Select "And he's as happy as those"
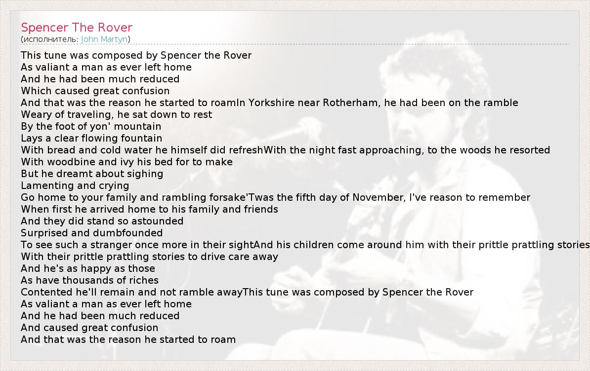 click(88, 268)
